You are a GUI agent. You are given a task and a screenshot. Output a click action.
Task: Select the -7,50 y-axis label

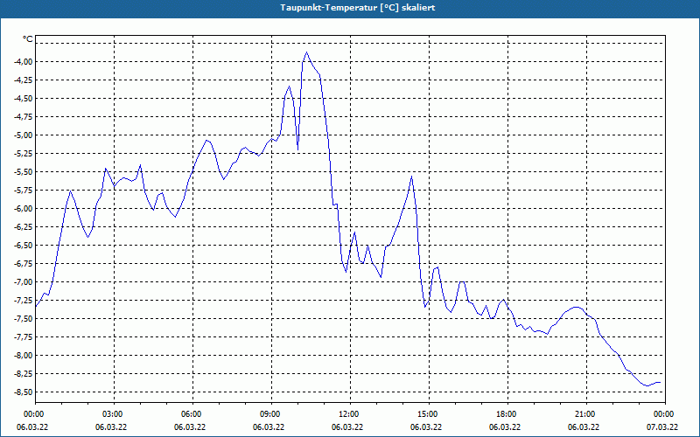point(24,318)
